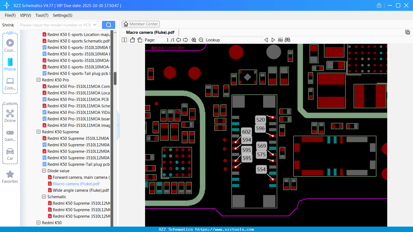Collapse the left file panel with the Shrink button
413x232 pixels.
8,25
